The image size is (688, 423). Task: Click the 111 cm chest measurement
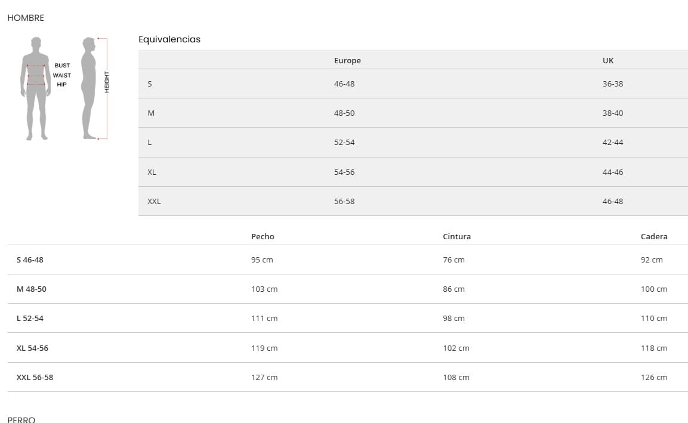click(264, 319)
